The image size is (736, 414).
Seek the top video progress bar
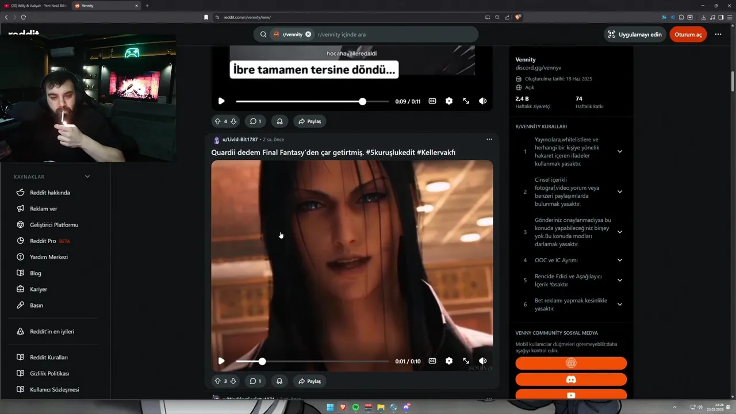(x=312, y=101)
